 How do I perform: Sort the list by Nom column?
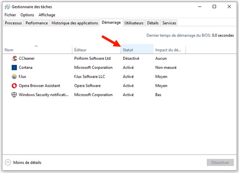9,50
